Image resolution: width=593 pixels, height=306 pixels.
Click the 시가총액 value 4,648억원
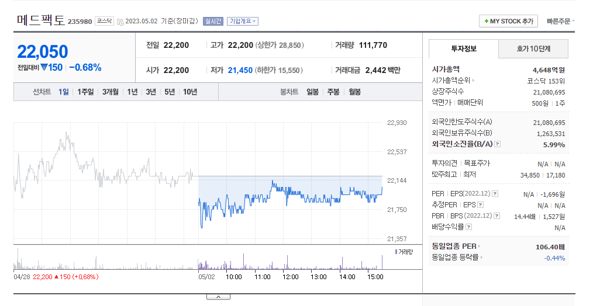point(549,70)
